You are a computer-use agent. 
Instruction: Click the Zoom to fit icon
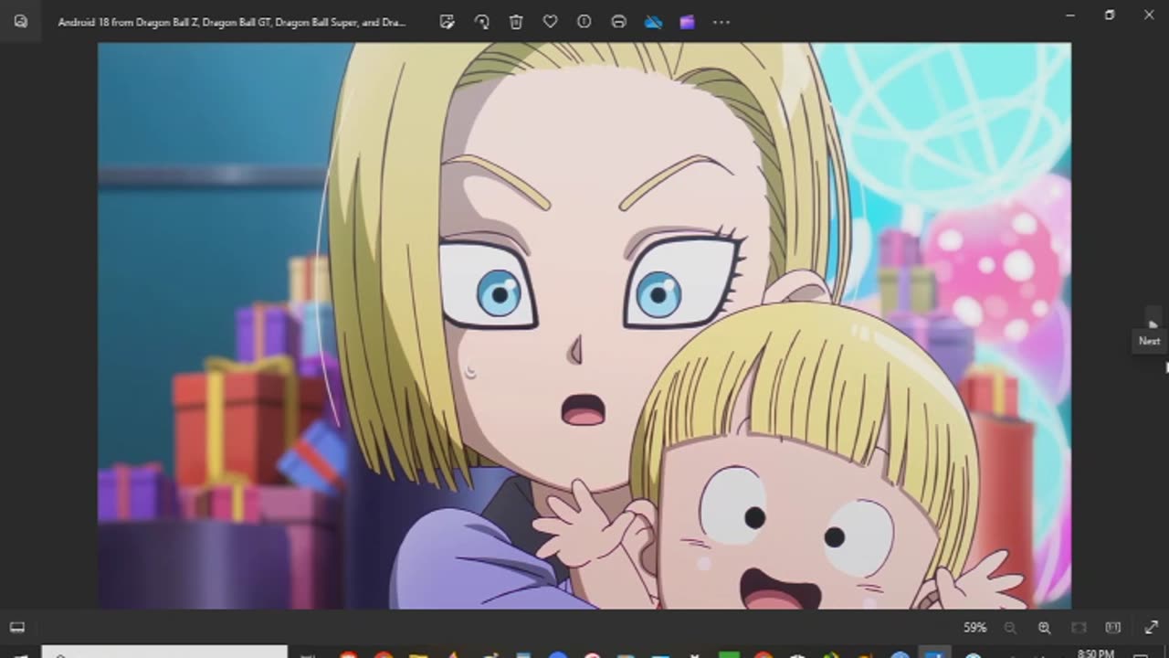1079,628
